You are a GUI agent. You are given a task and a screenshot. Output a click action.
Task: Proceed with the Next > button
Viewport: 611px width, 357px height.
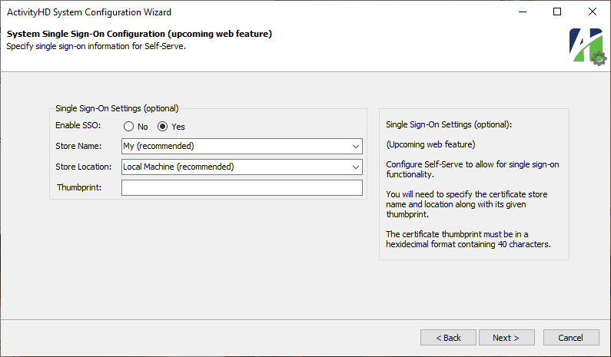coord(506,338)
